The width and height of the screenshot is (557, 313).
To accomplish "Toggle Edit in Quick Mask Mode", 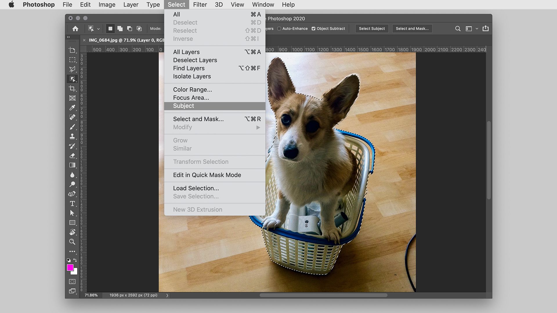I will pyautogui.click(x=207, y=175).
